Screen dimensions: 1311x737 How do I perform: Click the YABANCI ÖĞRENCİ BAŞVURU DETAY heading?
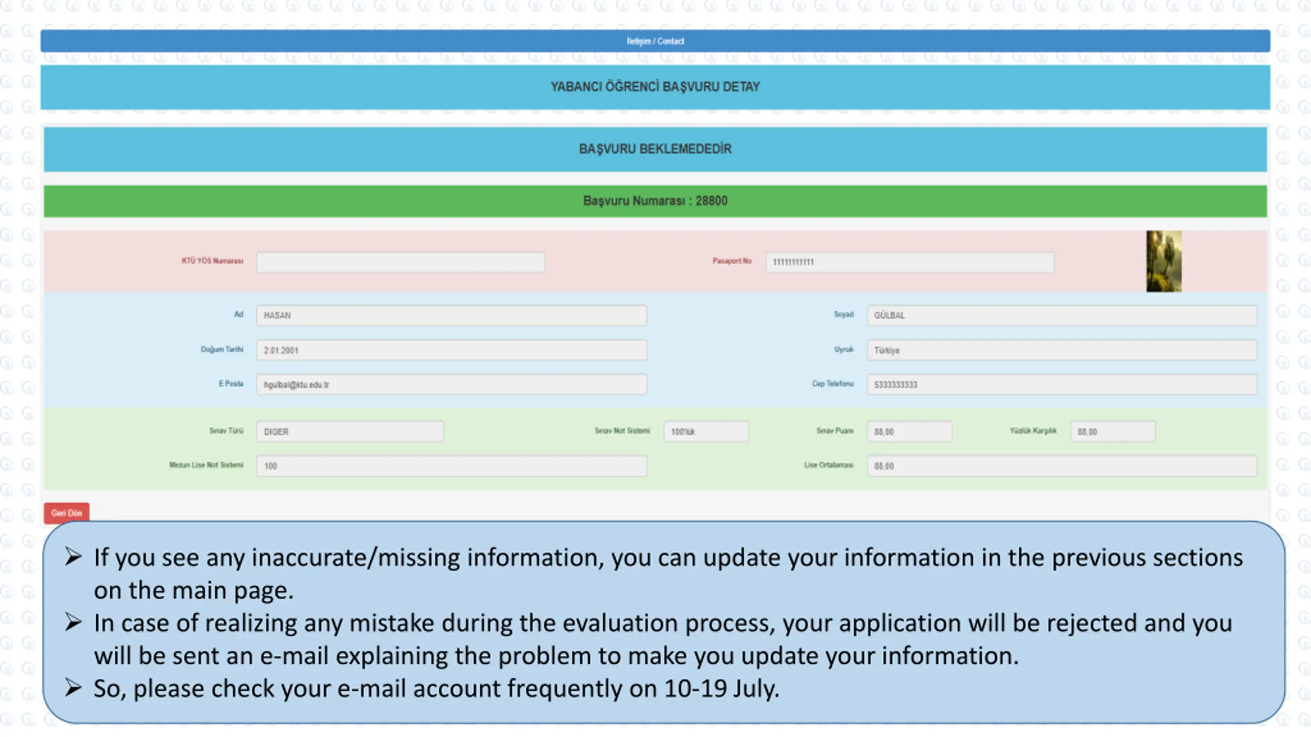pyautogui.click(x=655, y=87)
